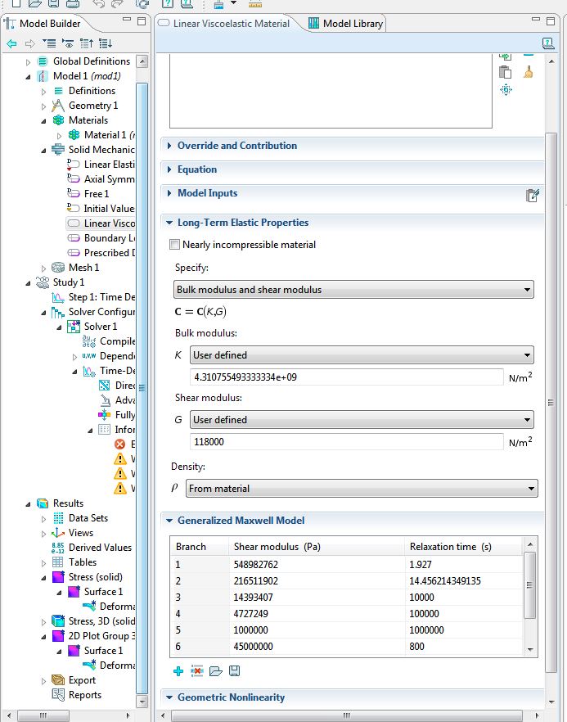Click the zoom to selection icon
The height and width of the screenshot is (722, 567).
tap(506, 90)
